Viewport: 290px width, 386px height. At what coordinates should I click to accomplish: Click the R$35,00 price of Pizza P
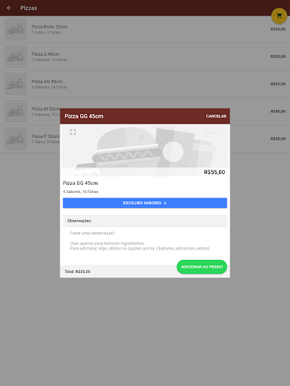click(278, 139)
